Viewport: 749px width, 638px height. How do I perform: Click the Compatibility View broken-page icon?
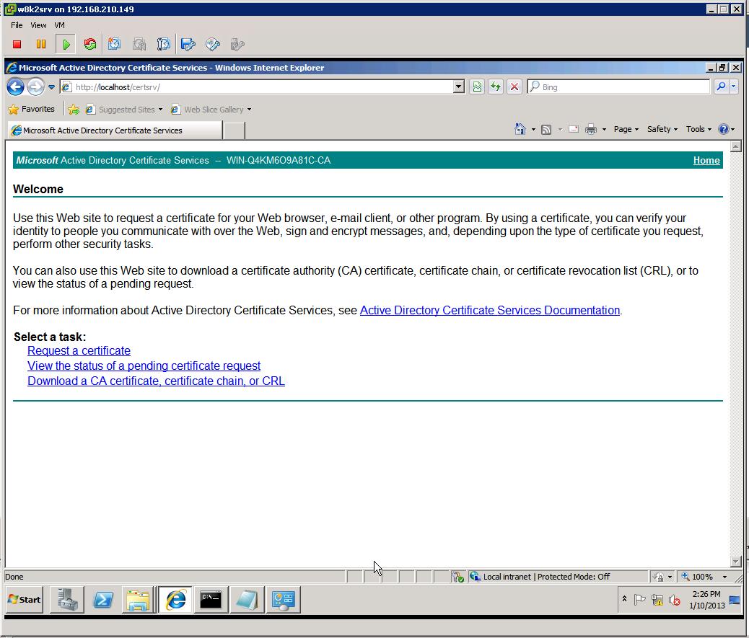[477, 87]
